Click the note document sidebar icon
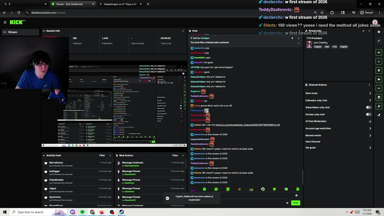Viewport: 384px width, 216px height. coord(379,70)
